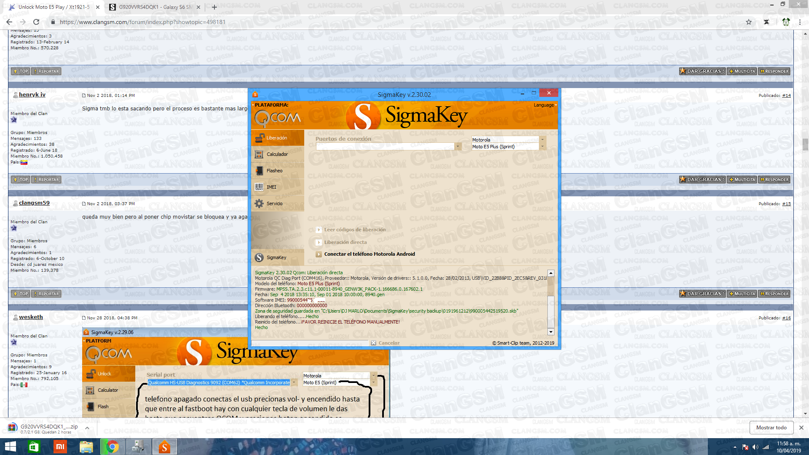
Task: Bookmark this page with the star icon
Action: [x=749, y=22]
